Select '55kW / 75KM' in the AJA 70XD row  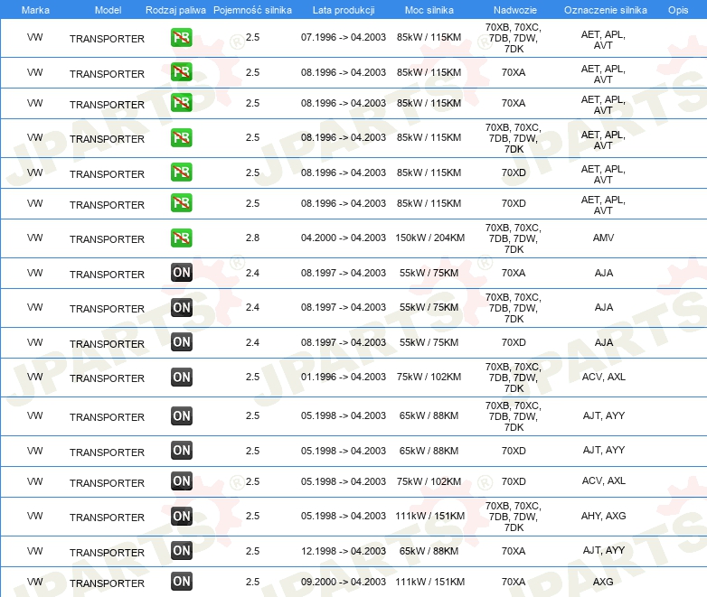click(429, 342)
